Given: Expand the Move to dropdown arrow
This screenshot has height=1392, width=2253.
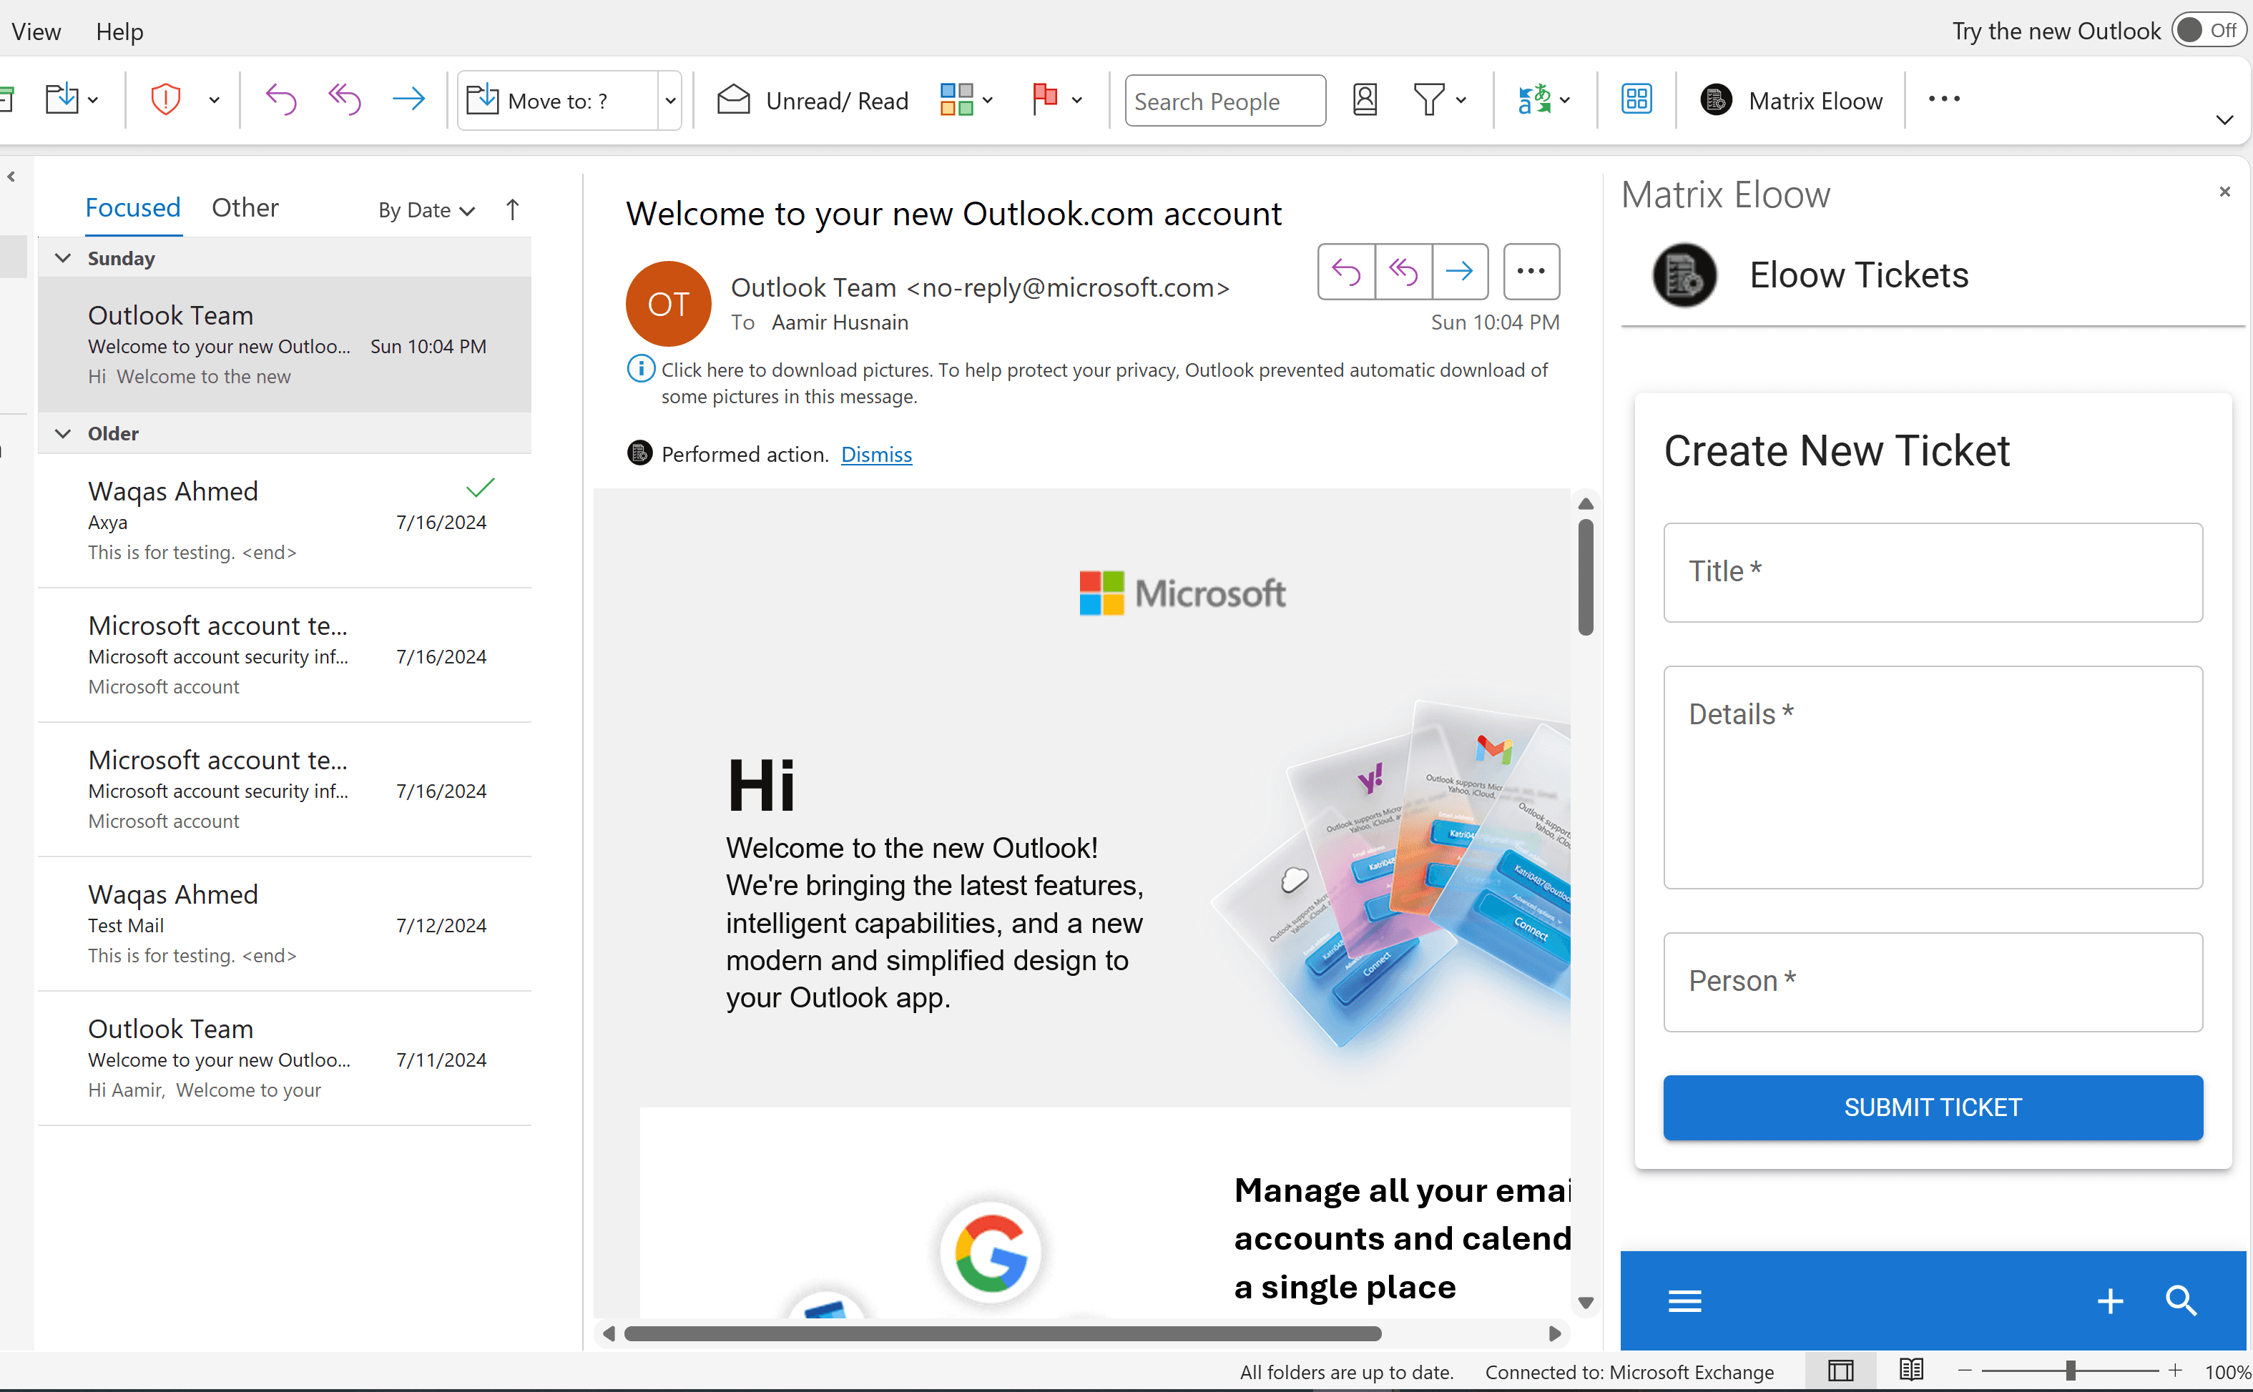Looking at the screenshot, I should click(x=670, y=99).
